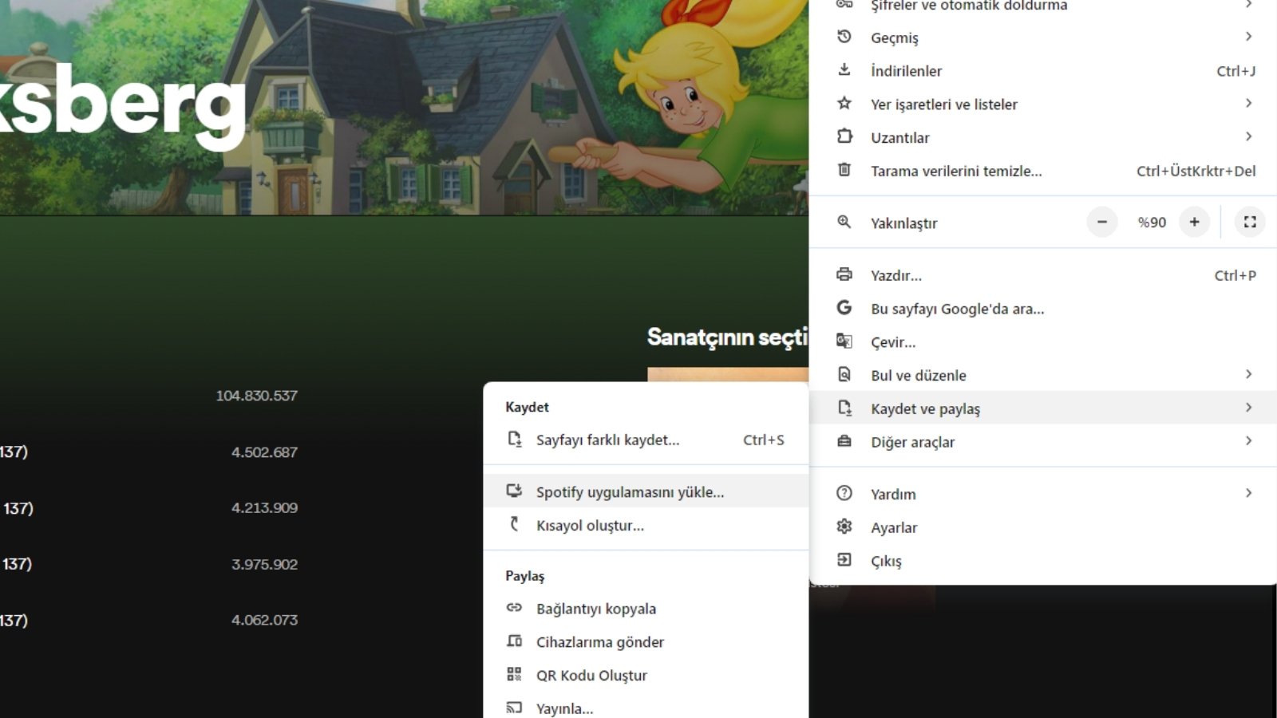
Task: Click play count 104.830.537
Action: [256, 396]
